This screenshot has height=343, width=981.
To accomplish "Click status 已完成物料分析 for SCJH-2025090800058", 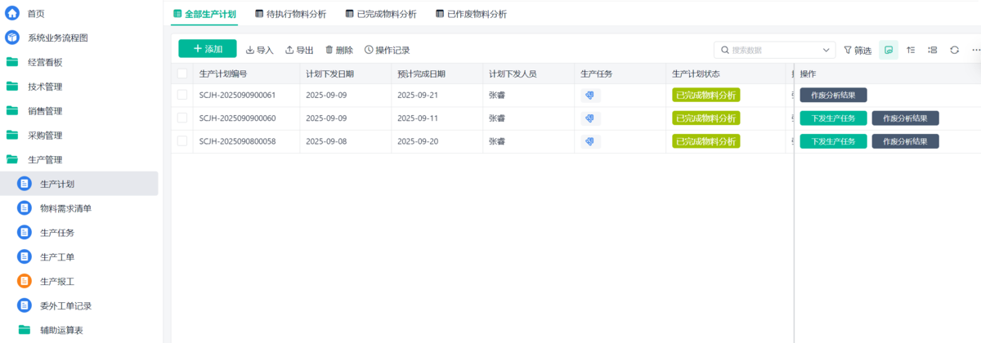I will [x=706, y=141].
